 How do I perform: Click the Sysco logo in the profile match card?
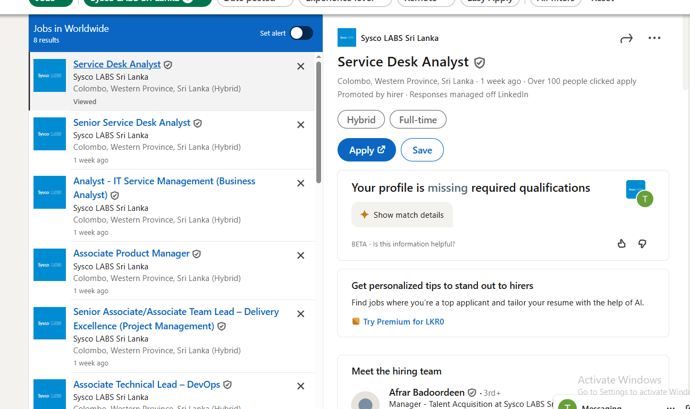pyautogui.click(x=636, y=189)
